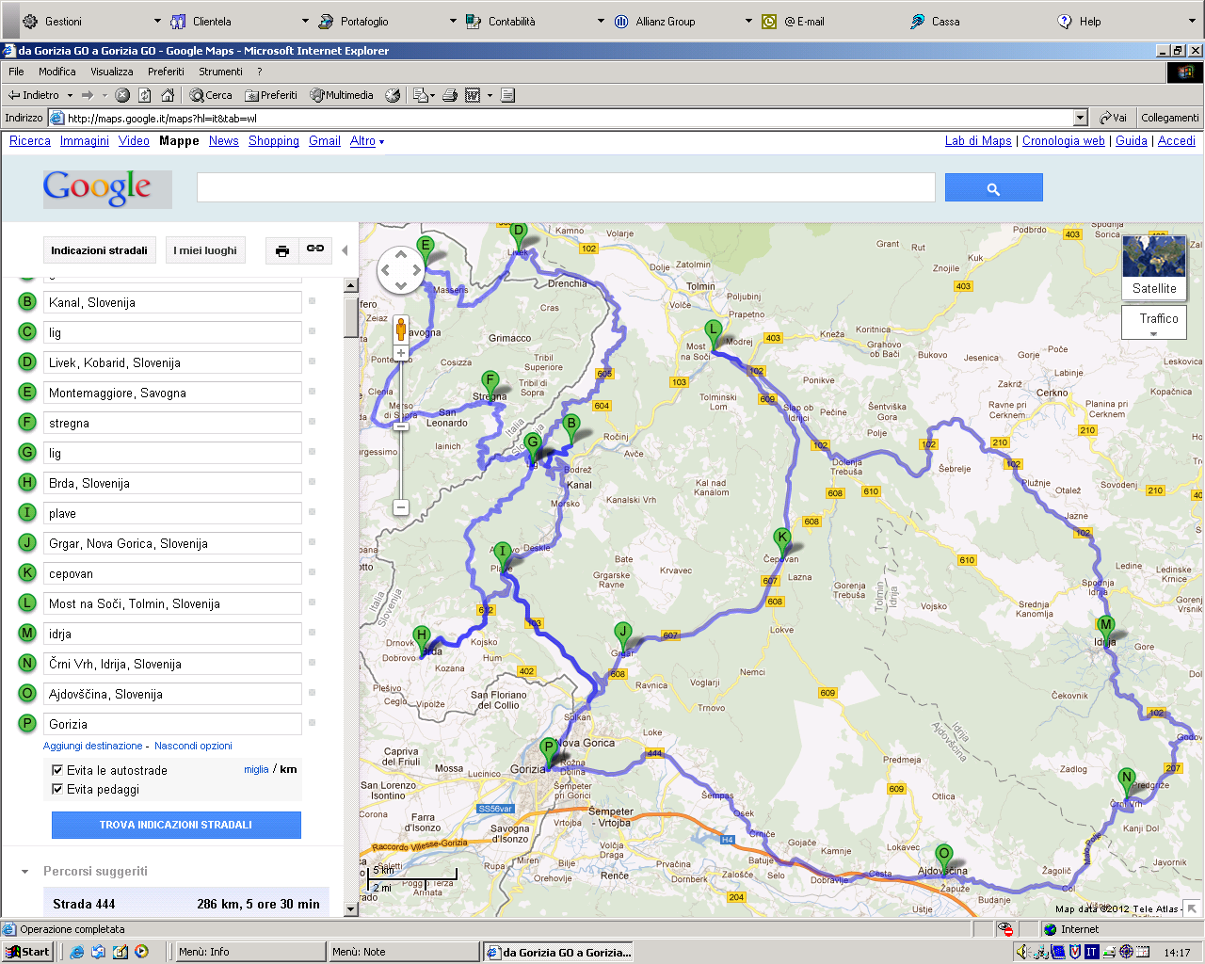
Task: Open the Visualizza menu
Action: click(x=112, y=72)
